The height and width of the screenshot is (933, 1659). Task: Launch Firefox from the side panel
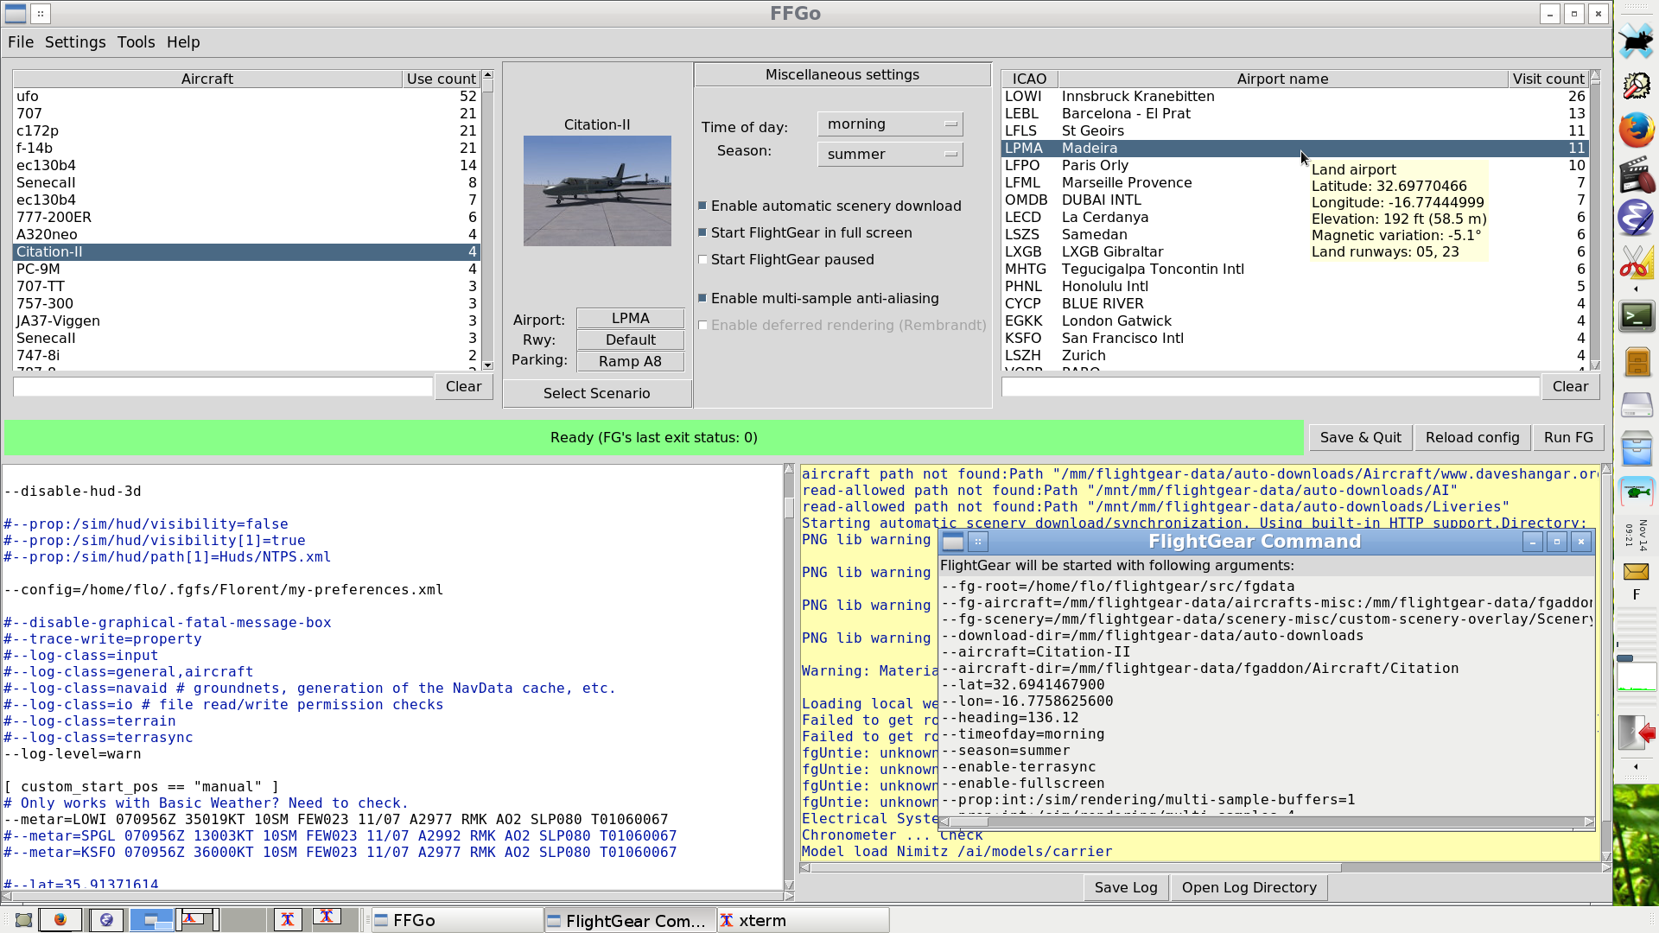pyautogui.click(x=1636, y=130)
